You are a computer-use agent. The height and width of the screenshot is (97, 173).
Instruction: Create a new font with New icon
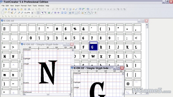pyautogui.click(x=3, y=9)
